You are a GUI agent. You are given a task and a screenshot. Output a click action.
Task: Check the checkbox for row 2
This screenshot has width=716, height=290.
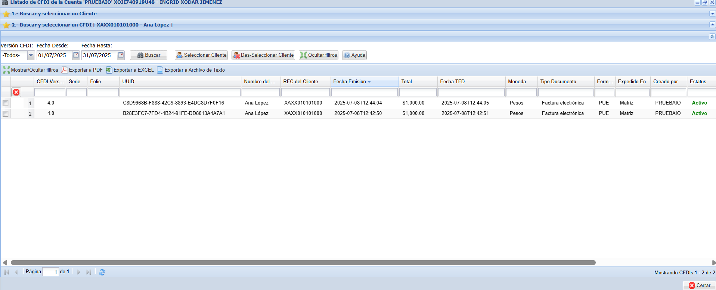point(6,113)
